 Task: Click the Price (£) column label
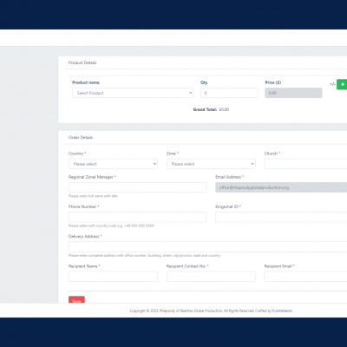[273, 82]
